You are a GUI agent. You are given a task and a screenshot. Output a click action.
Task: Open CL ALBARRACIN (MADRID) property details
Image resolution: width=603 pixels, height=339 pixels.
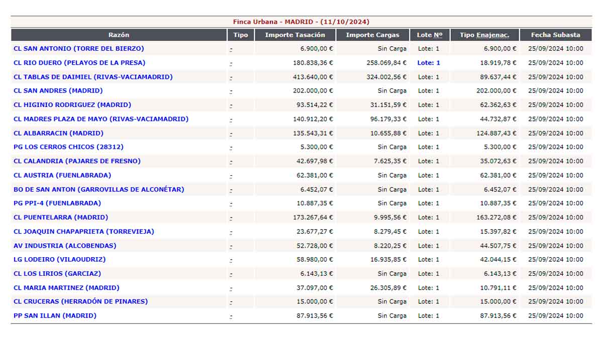pos(58,133)
